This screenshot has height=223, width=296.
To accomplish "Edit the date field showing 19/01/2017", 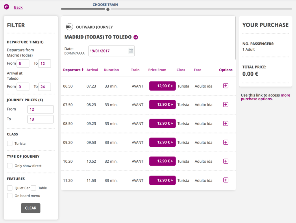I will [x=111, y=51].
